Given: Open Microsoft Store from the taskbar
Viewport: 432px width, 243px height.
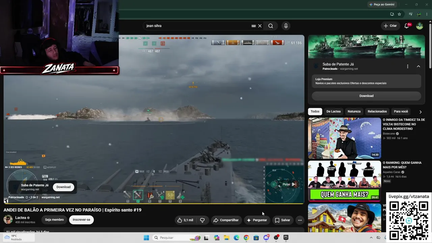Looking at the screenshot, I should [256, 238].
